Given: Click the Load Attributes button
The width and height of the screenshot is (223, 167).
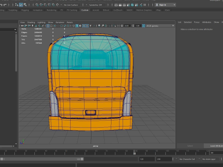Looking at the screenshot, I should click(214, 146).
